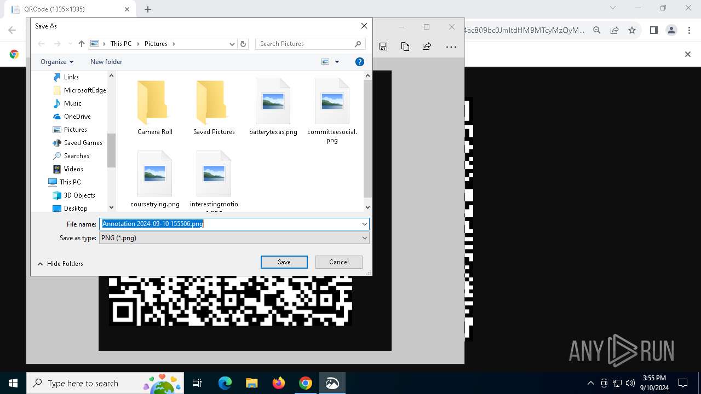The height and width of the screenshot is (394, 701).
Task: Launch Edge from taskbar
Action: pyautogui.click(x=225, y=383)
